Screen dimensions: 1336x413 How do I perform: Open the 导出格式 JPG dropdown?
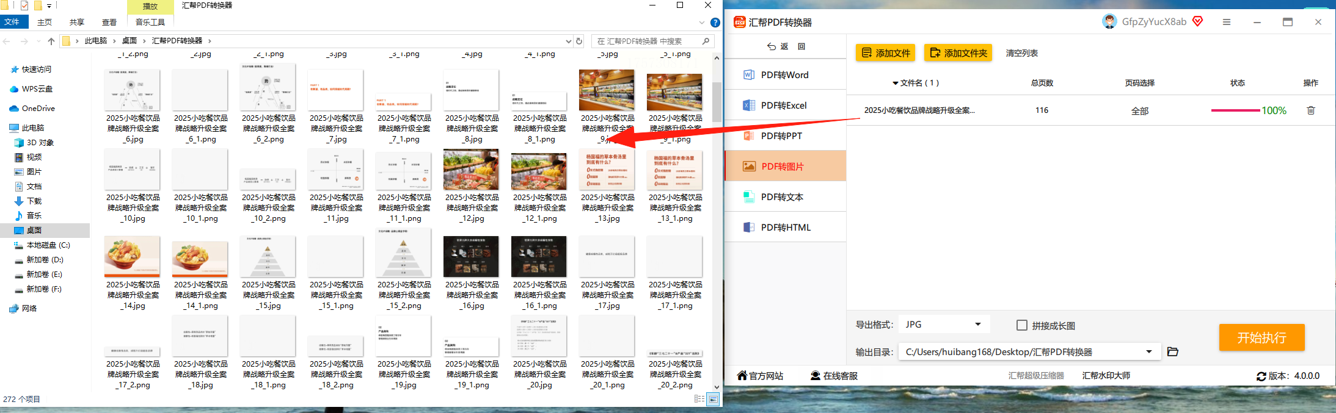[x=944, y=325]
